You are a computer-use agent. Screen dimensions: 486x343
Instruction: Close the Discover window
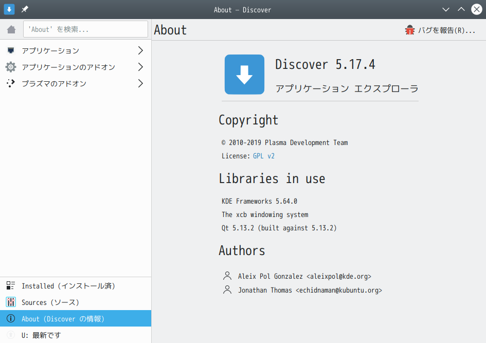tap(477, 9)
